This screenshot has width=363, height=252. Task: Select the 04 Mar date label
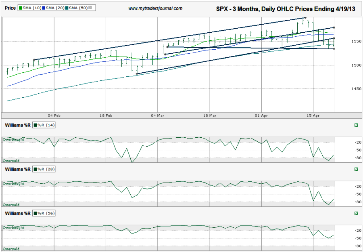[x=158, y=115]
